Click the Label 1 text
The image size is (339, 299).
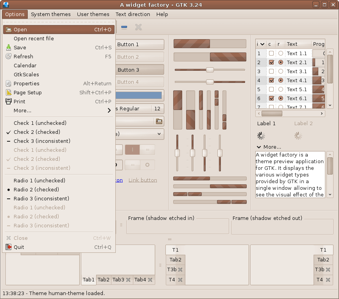266,124
